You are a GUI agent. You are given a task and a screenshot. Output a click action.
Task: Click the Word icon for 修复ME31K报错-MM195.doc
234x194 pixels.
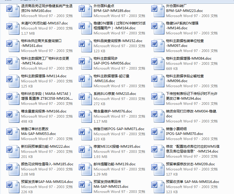coord(85,151)
